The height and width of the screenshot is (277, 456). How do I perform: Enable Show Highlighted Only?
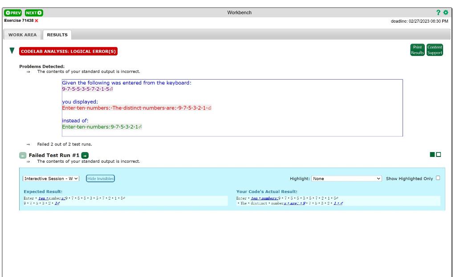(438, 178)
